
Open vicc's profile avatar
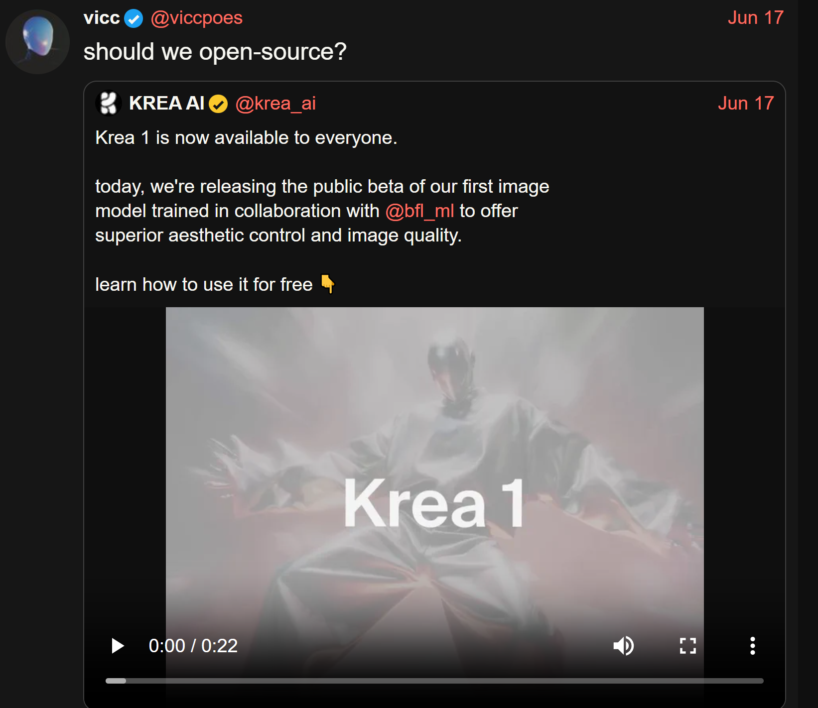37,42
